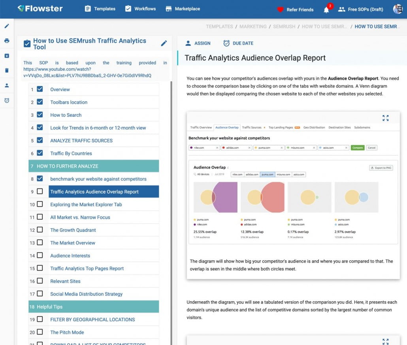
Task: Click the ASSIGN button
Action: (198, 43)
